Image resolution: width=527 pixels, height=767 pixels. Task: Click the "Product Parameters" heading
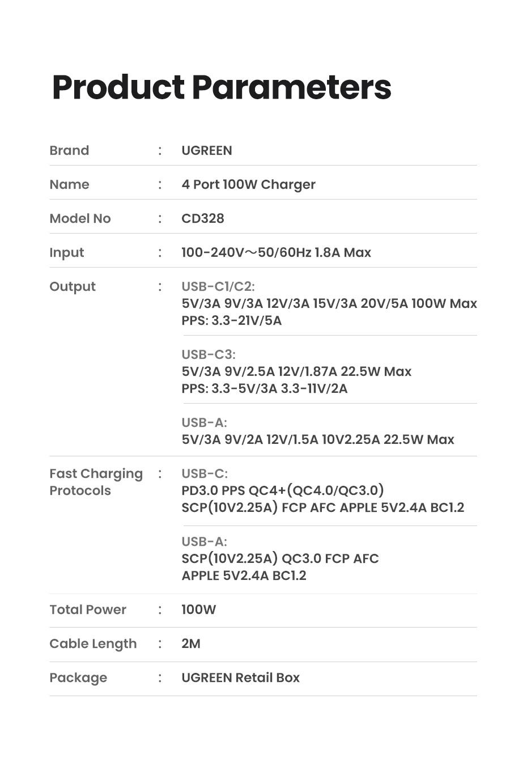pyautogui.click(x=222, y=87)
